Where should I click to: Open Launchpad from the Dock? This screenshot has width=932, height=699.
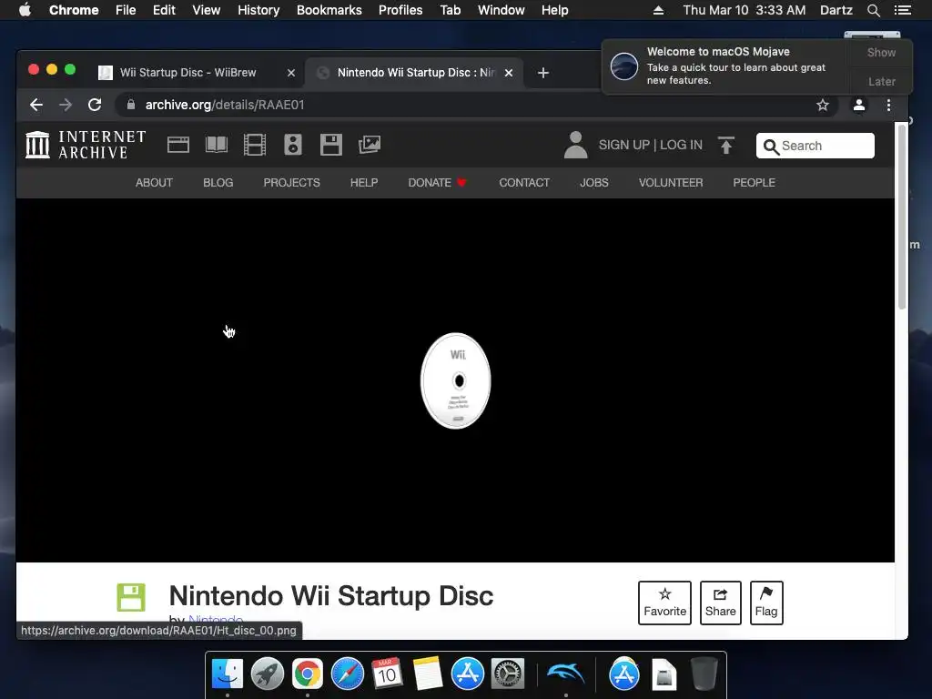(268, 674)
